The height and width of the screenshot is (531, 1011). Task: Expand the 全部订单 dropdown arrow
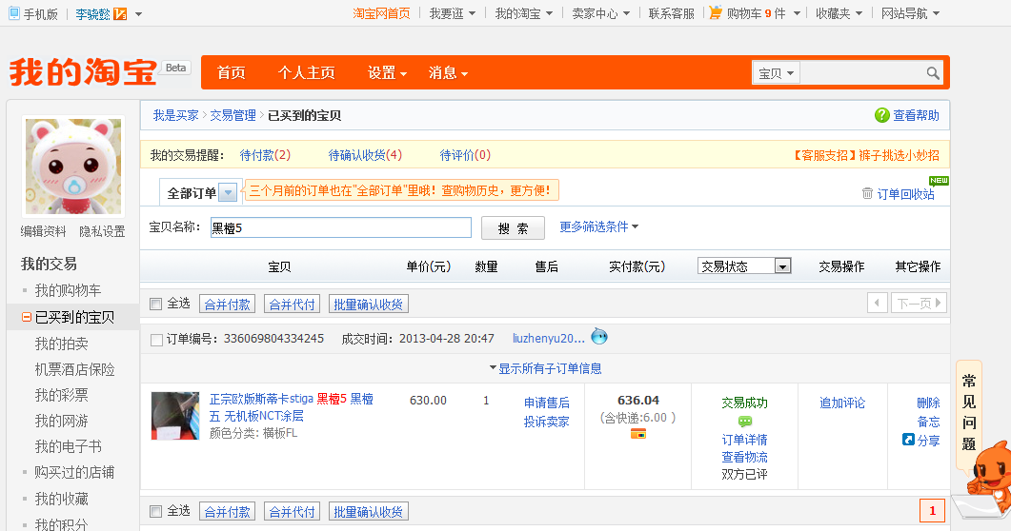228,193
